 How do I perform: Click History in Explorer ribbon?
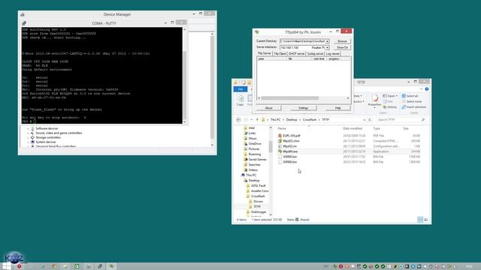pyautogui.click(x=390, y=106)
